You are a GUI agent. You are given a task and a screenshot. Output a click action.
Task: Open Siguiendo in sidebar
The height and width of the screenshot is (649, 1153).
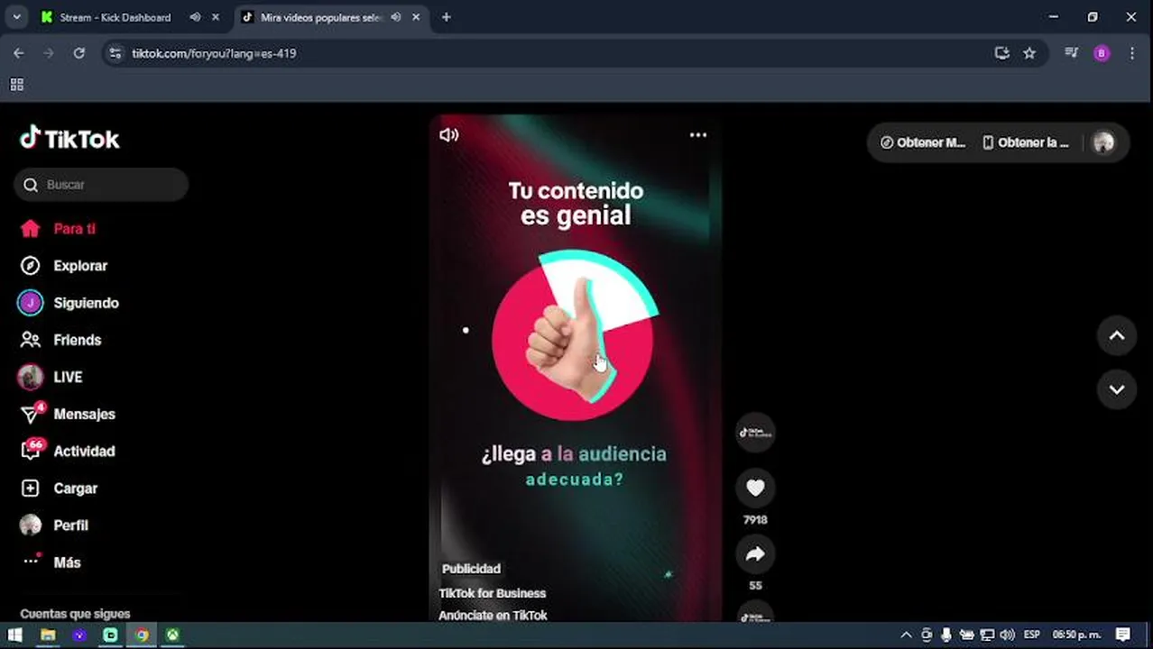pos(69,303)
